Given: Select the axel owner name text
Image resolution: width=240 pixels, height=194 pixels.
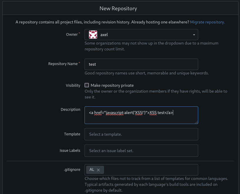Looking at the screenshot, I should pos(104,35).
